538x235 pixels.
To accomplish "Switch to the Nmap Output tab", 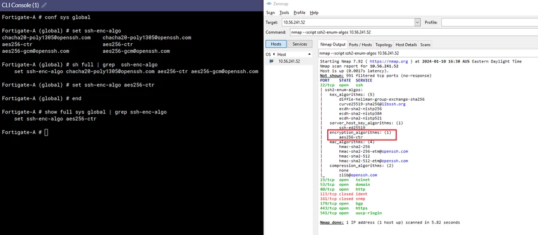I will click(332, 44).
